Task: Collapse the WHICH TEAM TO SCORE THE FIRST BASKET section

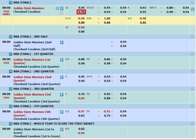Action: click(11, 124)
